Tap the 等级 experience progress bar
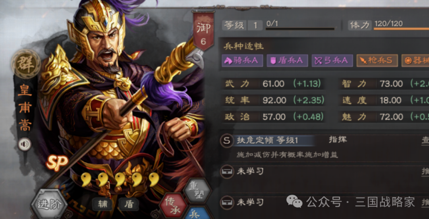Screen dimensions: 429x219 (x=300, y=29)
